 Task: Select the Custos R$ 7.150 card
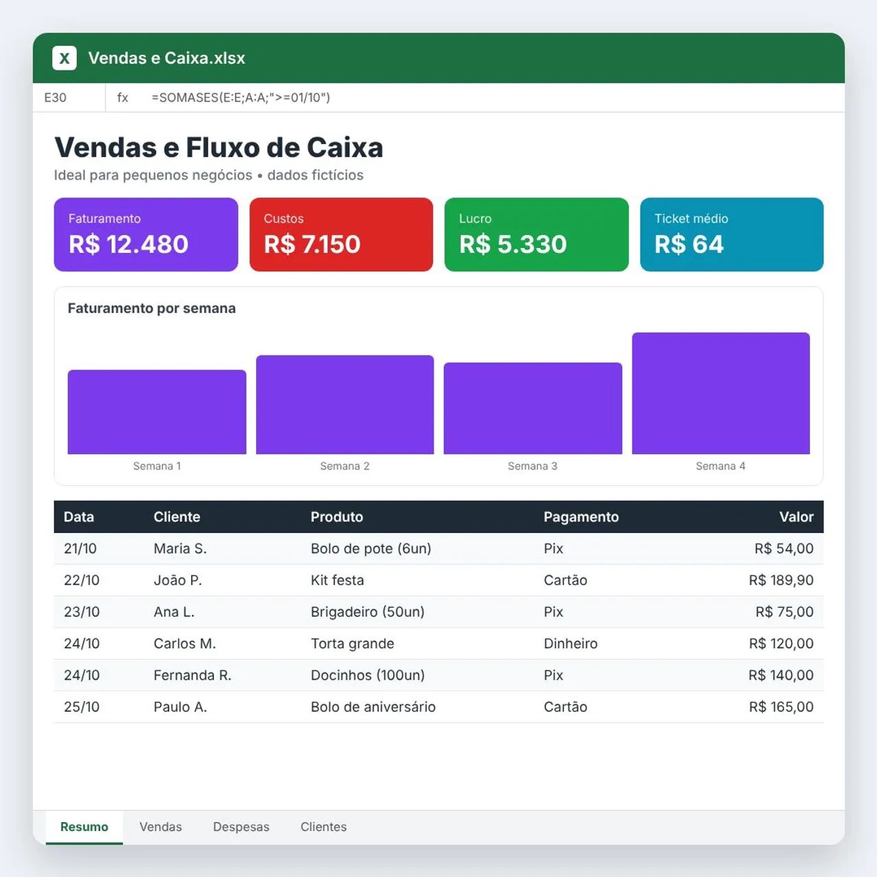(341, 234)
